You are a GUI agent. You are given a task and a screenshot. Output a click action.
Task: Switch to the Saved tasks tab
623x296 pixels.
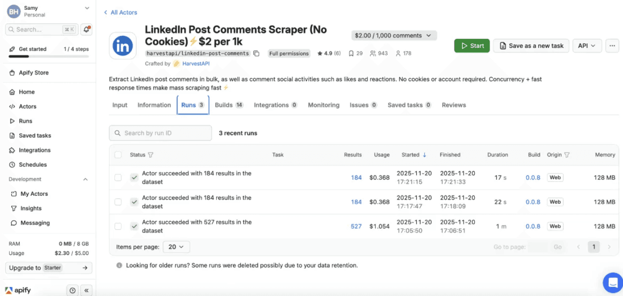click(410, 105)
